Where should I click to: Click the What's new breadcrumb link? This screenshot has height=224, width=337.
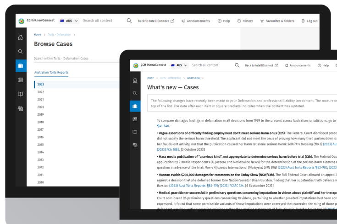click(193, 78)
